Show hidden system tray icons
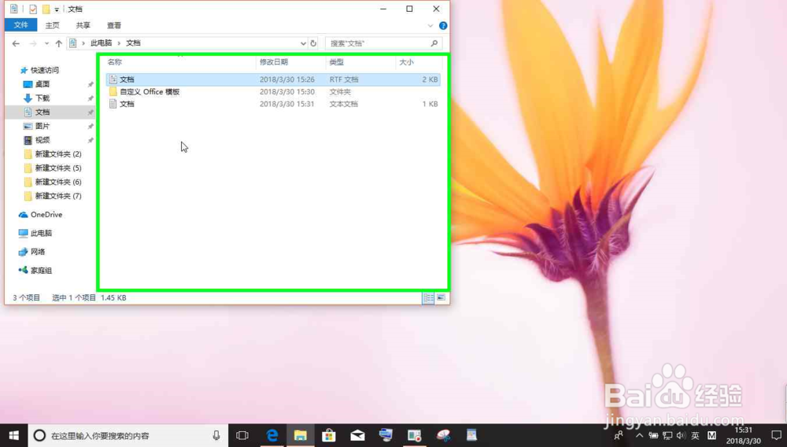Screen dimensions: 787x447 (639, 435)
